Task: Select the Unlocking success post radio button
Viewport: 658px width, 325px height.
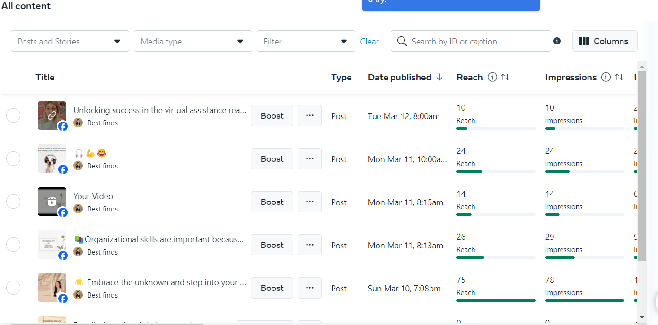Action: 13,115
